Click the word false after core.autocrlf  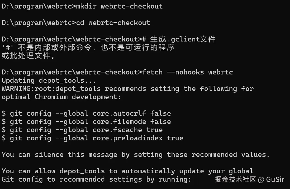(x=161, y=113)
